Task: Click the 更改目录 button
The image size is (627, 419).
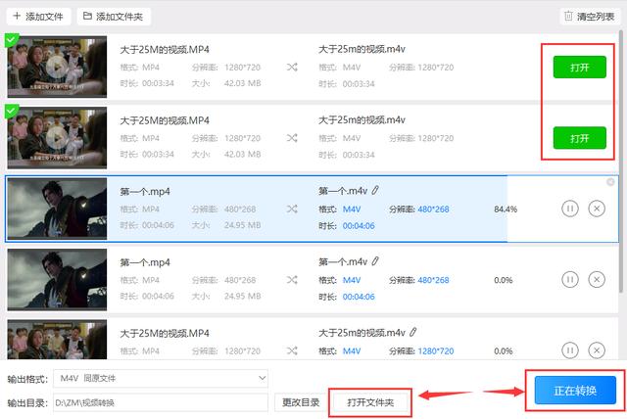Action: click(301, 402)
